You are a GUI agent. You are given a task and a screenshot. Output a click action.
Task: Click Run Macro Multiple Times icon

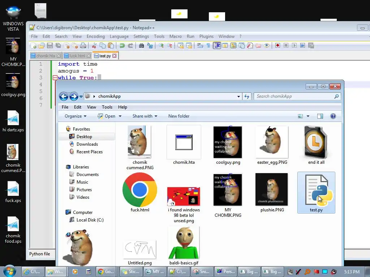[x=302, y=45]
